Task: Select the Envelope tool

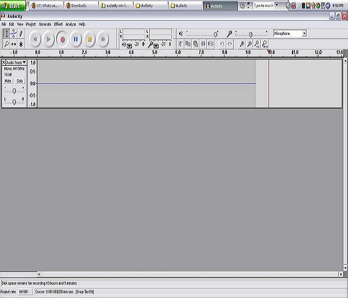Action: click(14, 34)
